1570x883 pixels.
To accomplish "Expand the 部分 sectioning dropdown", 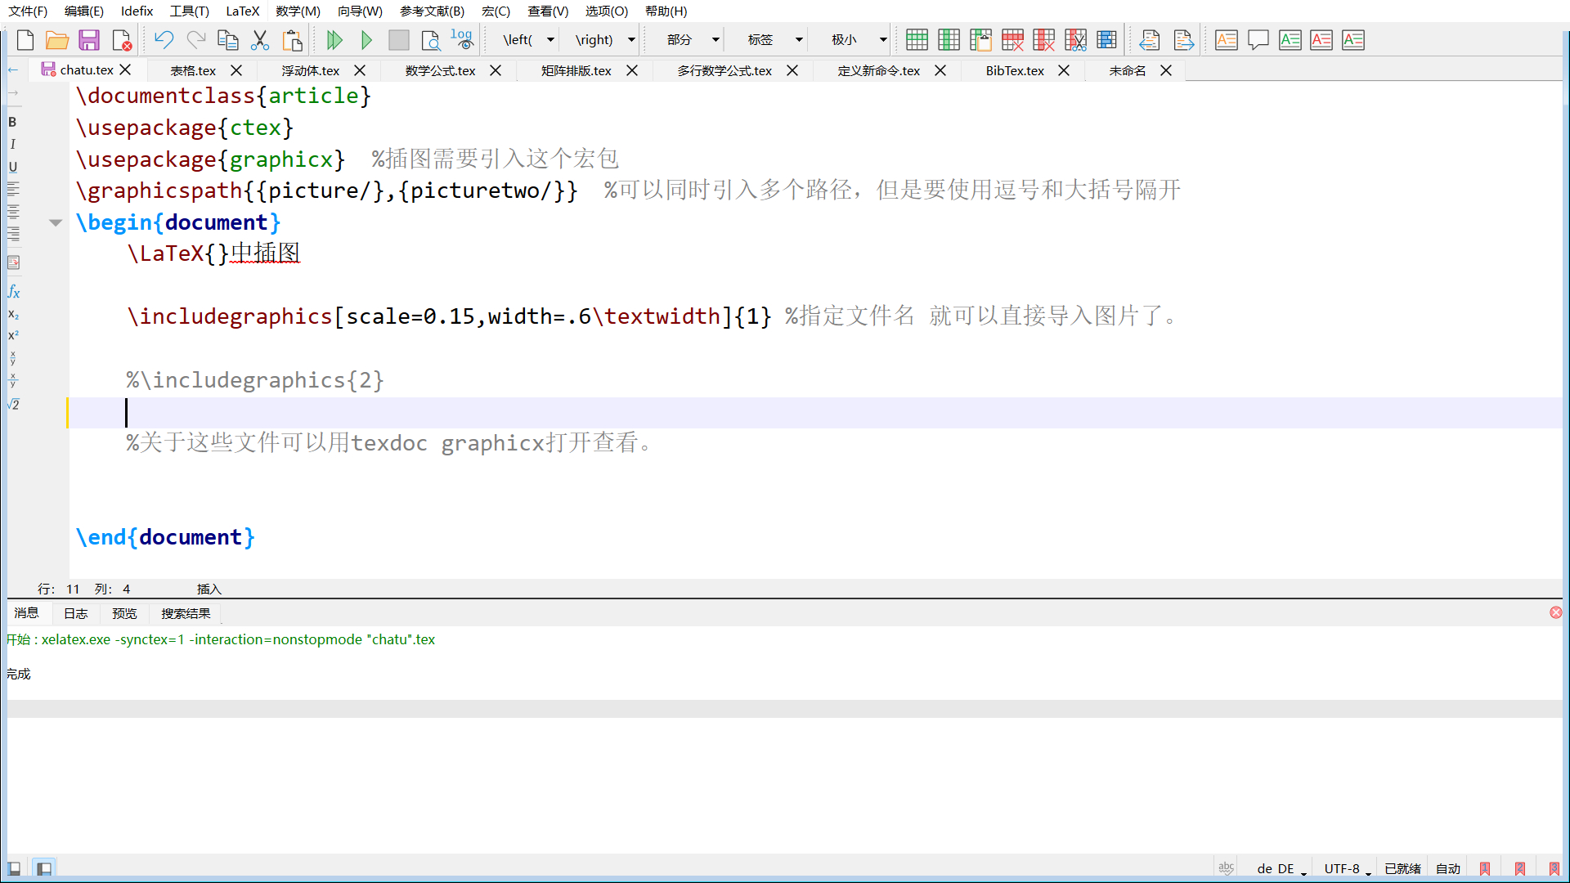I will pos(715,40).
